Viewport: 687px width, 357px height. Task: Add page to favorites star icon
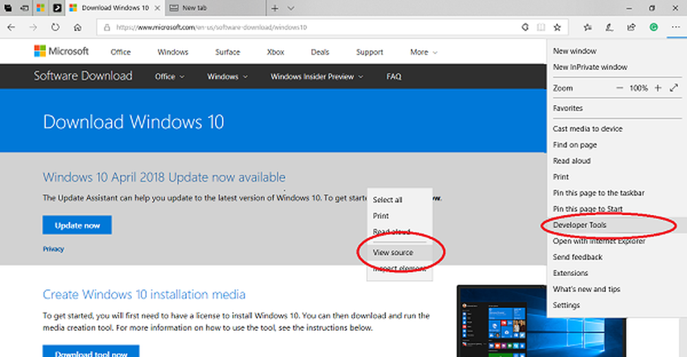click(x=557, y=27)
